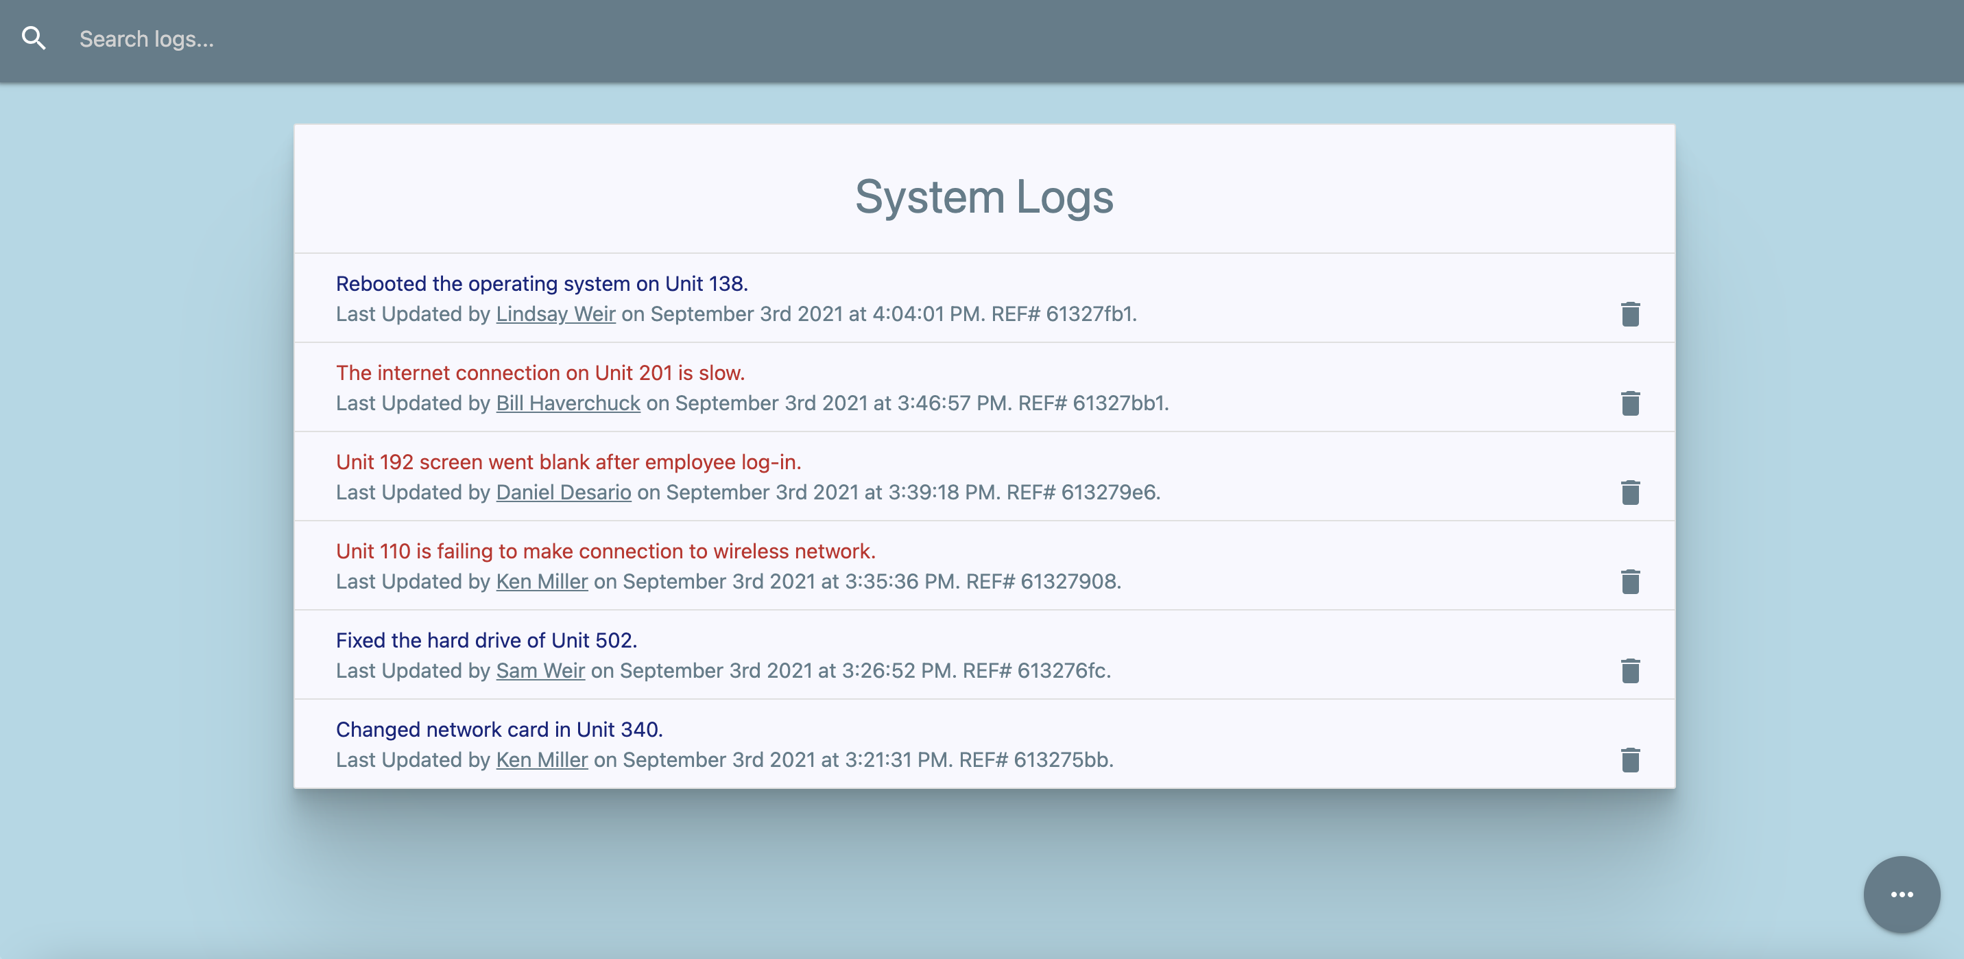1964x959 pixels.
Task: Open "The internet connection on Unit 201" entry
Action: 540,373
